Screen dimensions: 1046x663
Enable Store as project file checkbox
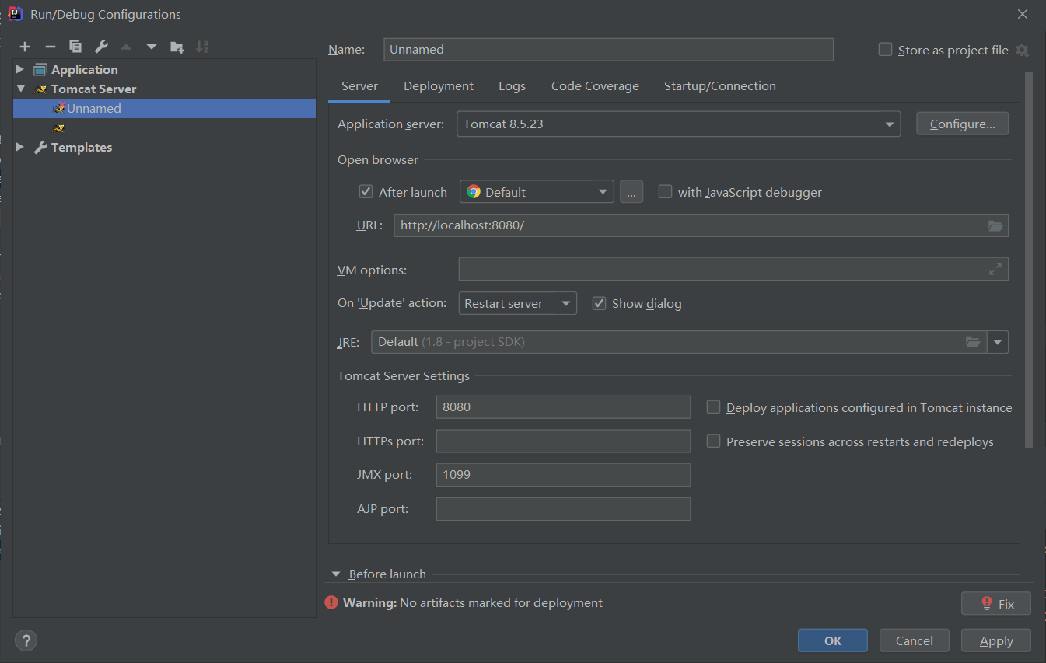885,50
